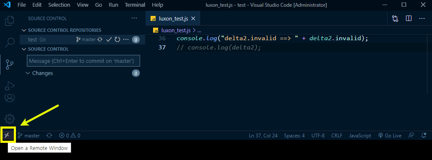
Task: Change encoding via UTF-8
Action: click(x=318, y=136)
